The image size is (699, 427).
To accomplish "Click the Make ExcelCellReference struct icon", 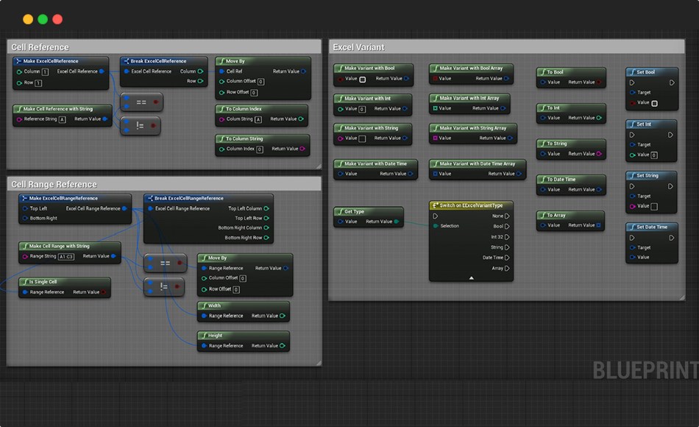I will point(18,61).
